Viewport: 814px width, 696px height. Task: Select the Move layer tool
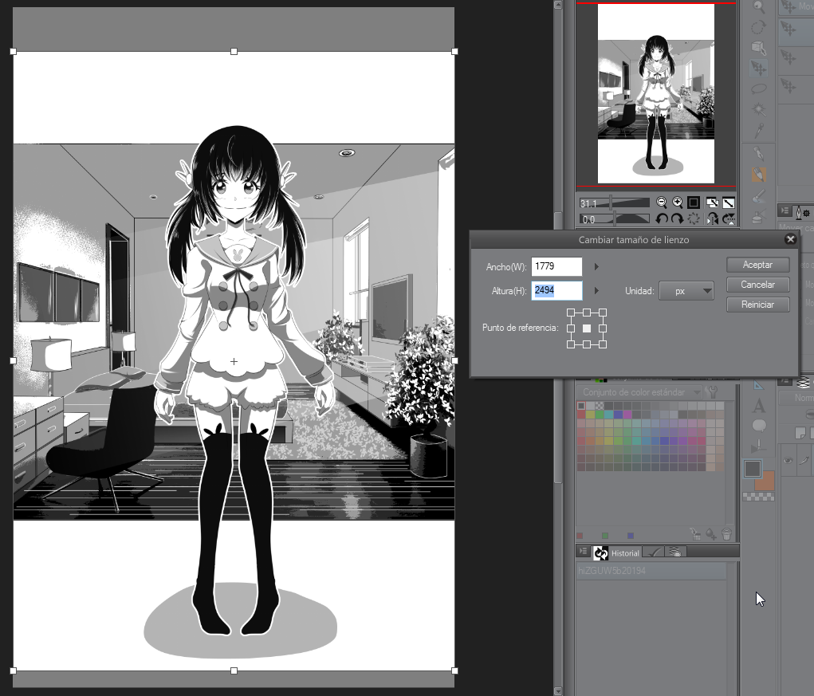pos(759,68)
